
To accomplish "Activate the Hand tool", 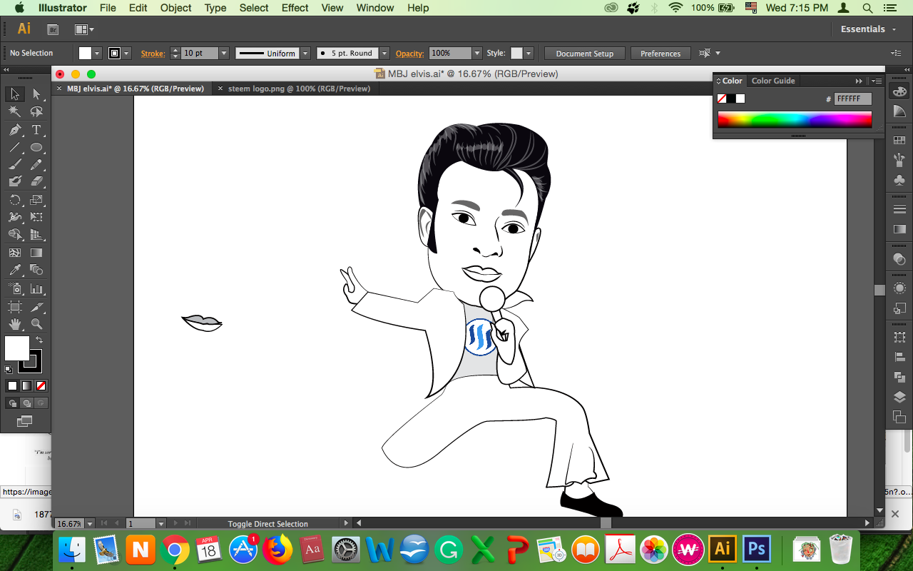I will coord(14,325).
